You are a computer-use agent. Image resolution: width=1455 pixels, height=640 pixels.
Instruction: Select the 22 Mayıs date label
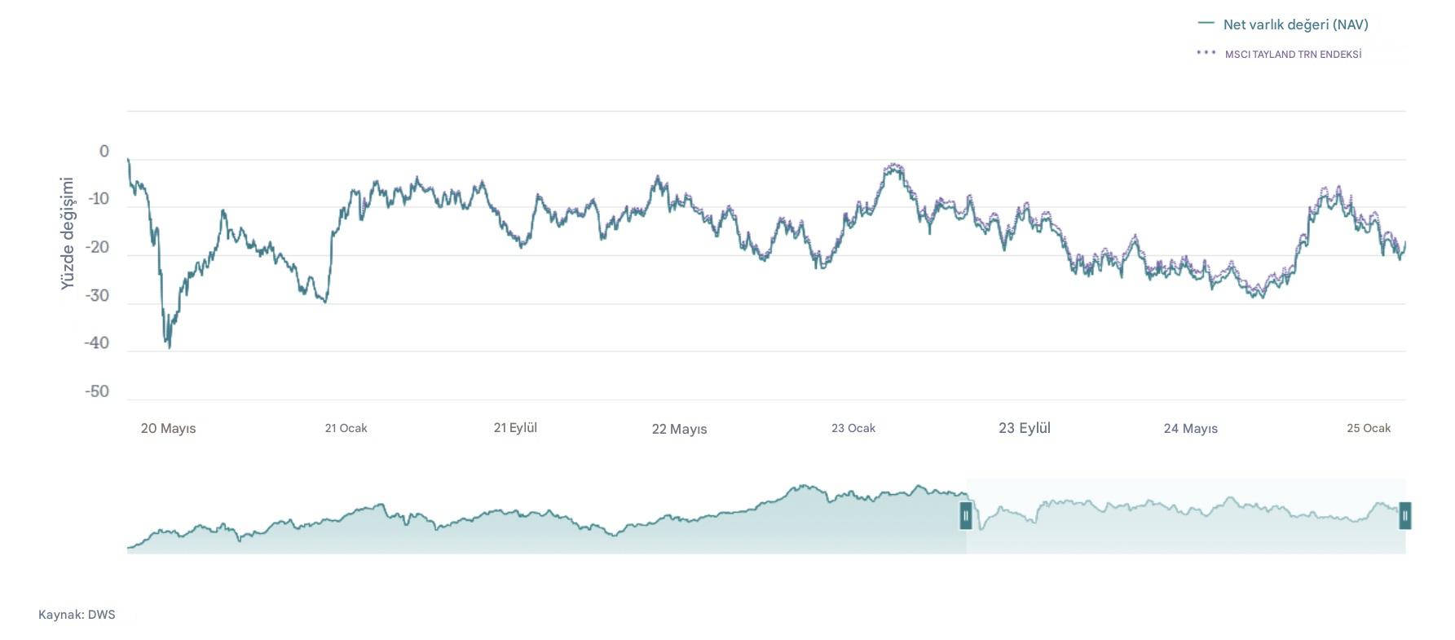pyautogui.click(x=679, y=429)
